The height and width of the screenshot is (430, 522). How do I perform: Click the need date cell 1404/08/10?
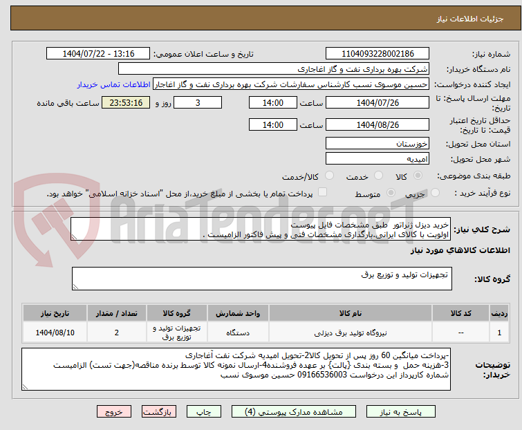[x=55, y=333]
